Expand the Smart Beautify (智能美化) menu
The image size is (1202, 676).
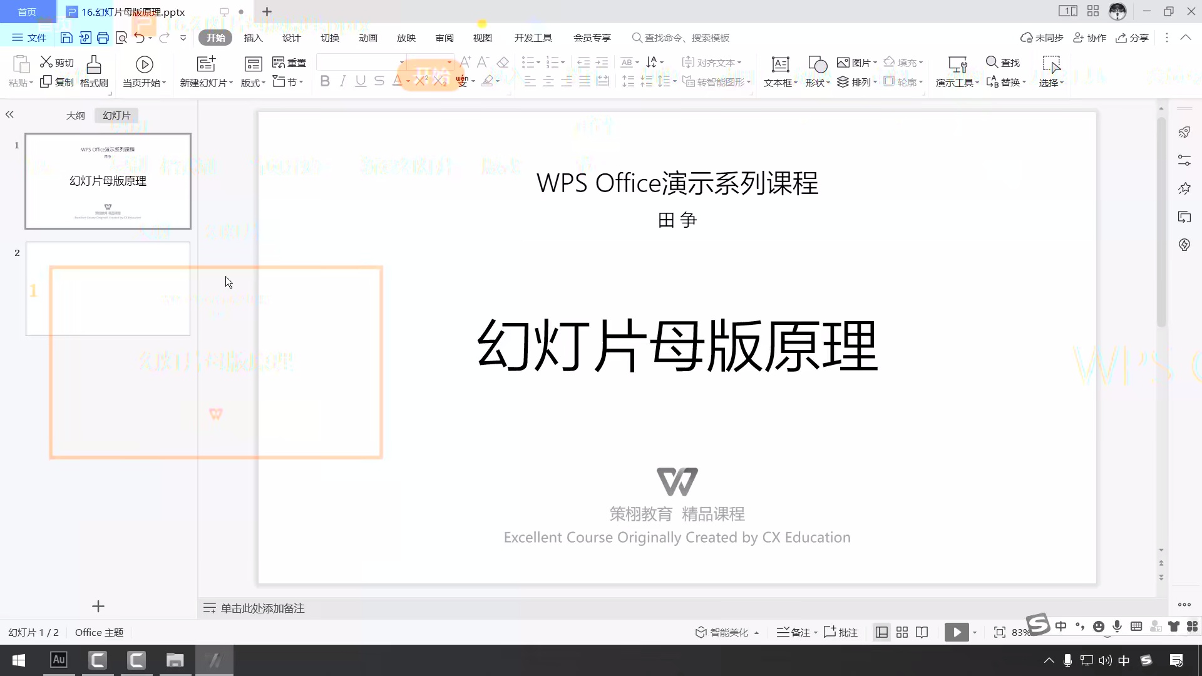point(727,632)
